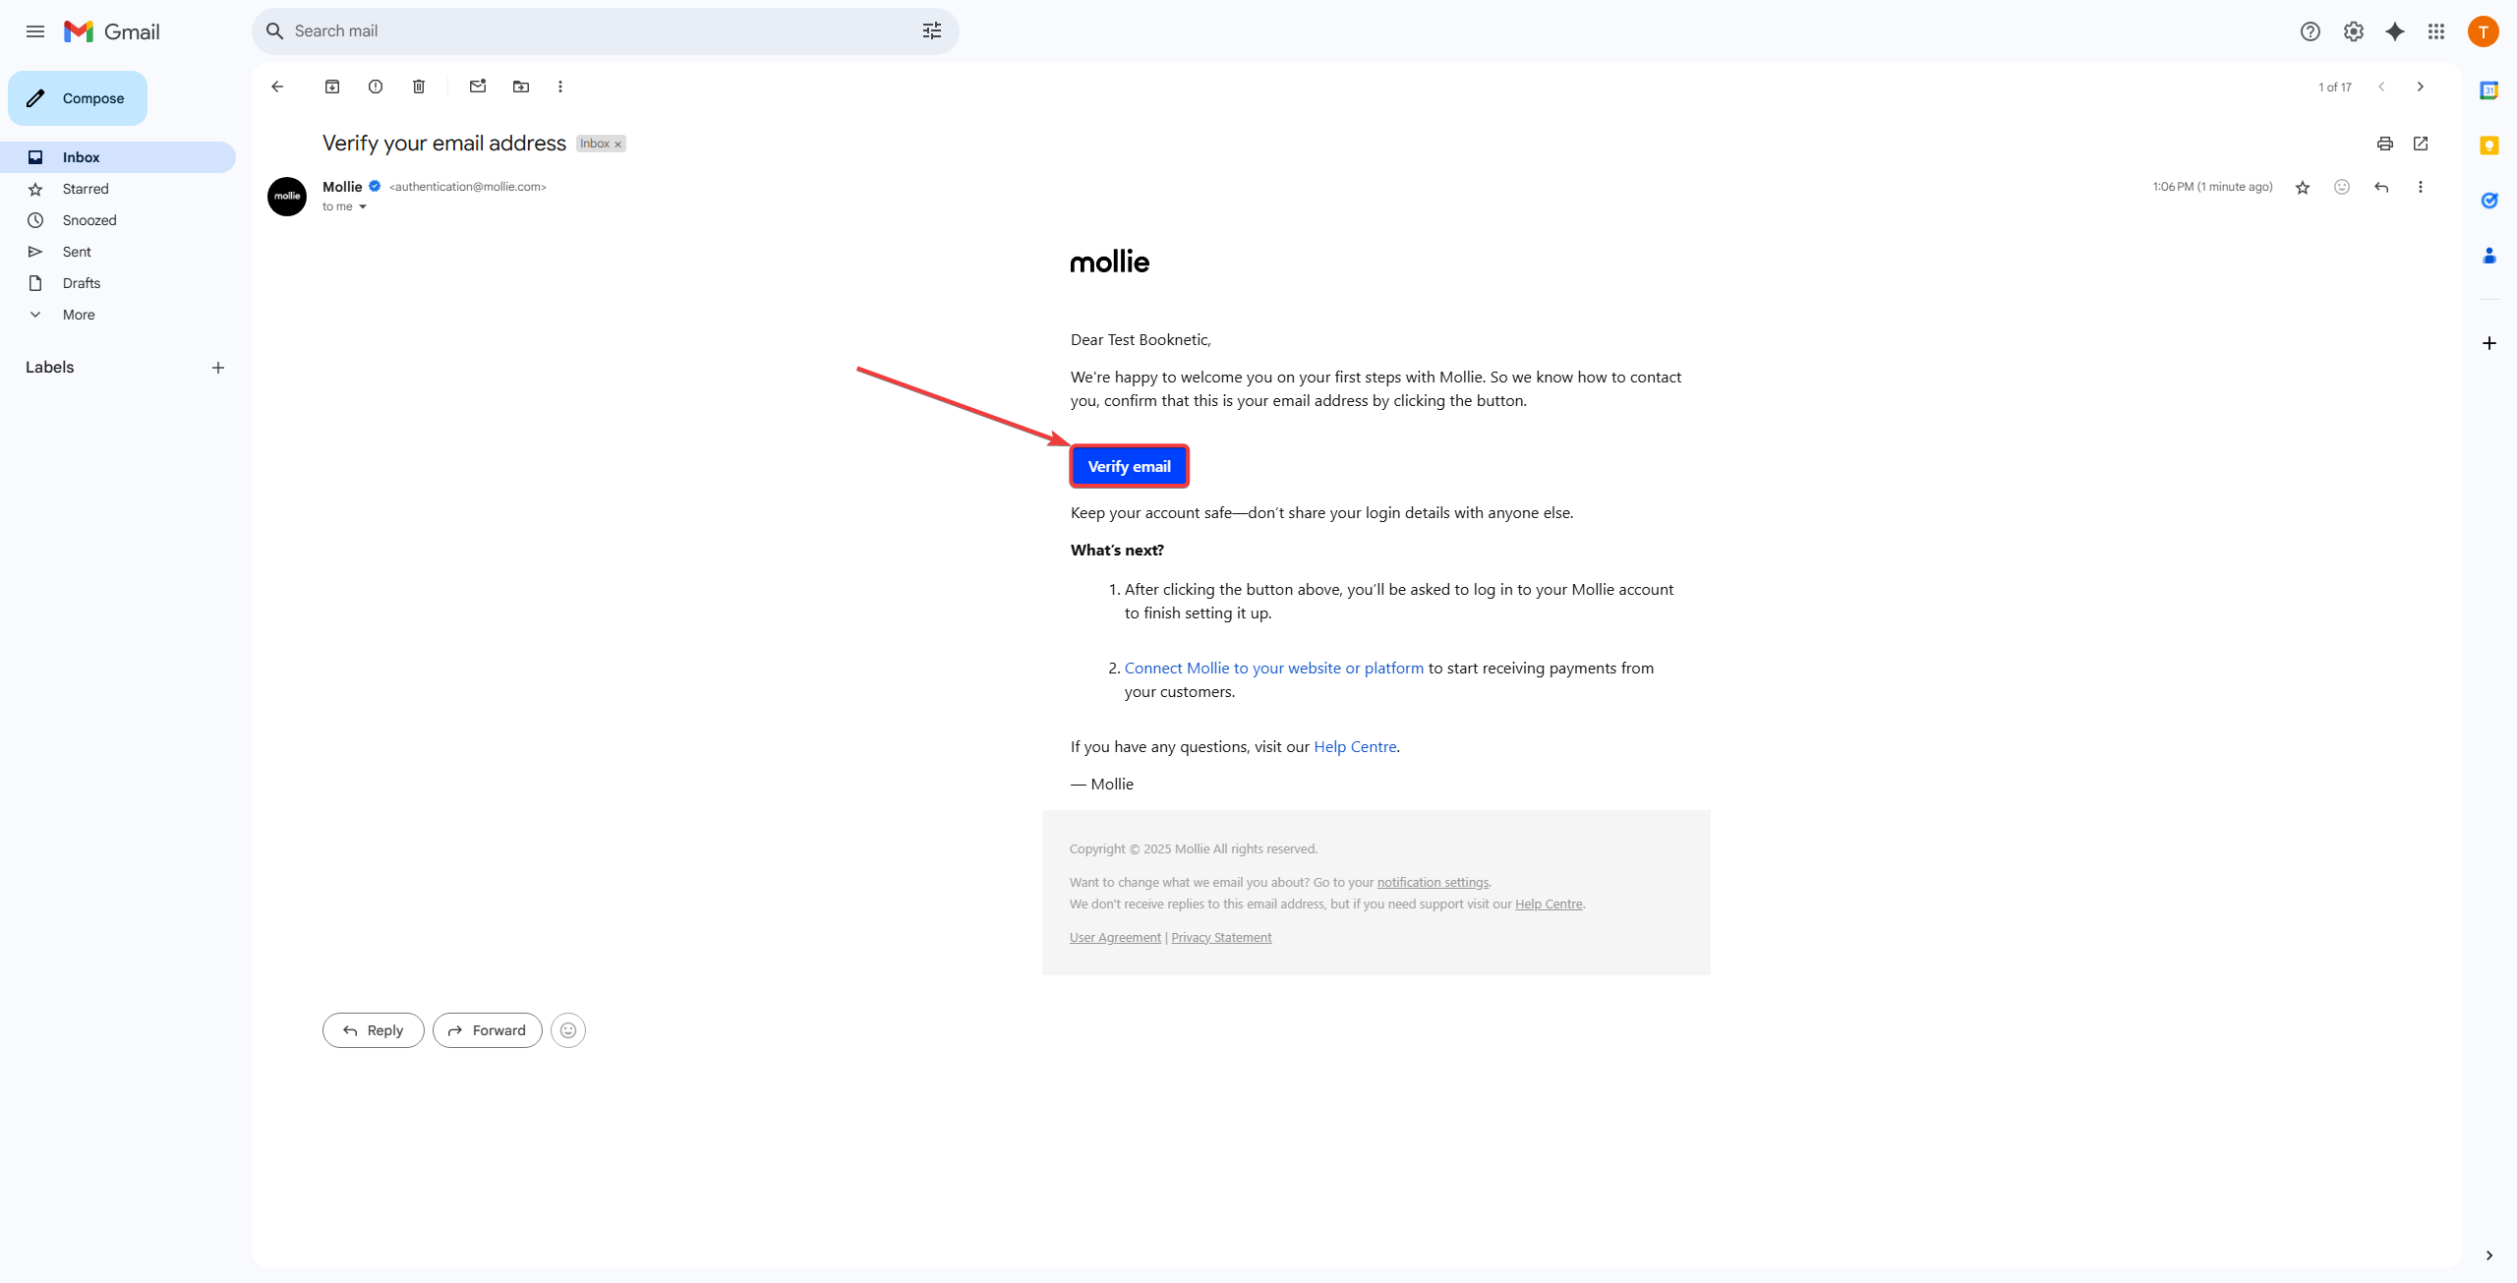2517x1283 pixels.
Task: Open the notification settings link
Action: 1433,883
